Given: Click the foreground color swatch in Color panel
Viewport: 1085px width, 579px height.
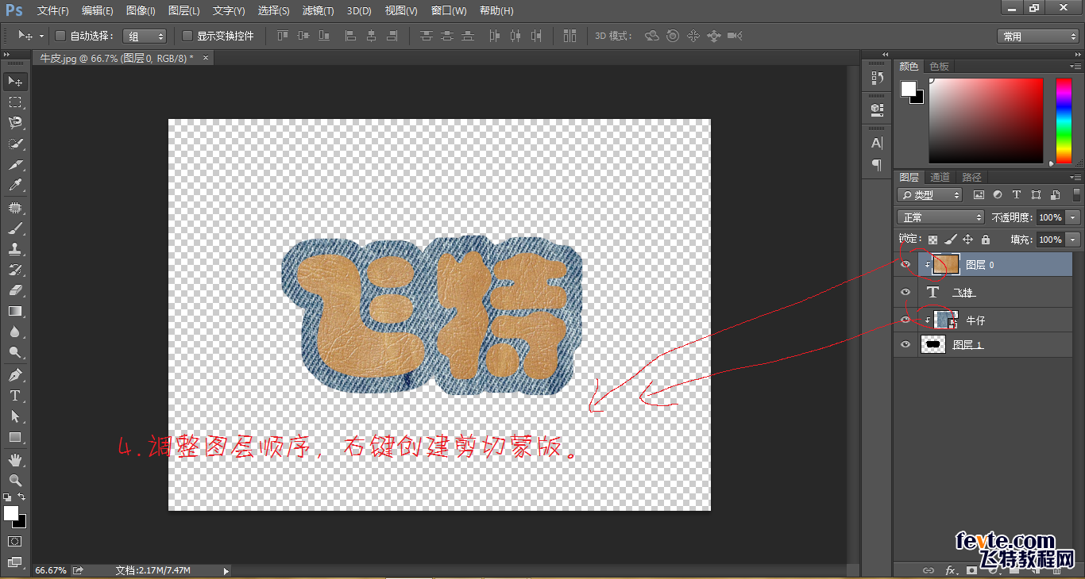Looking at the screenshot, I should (908, 89).
